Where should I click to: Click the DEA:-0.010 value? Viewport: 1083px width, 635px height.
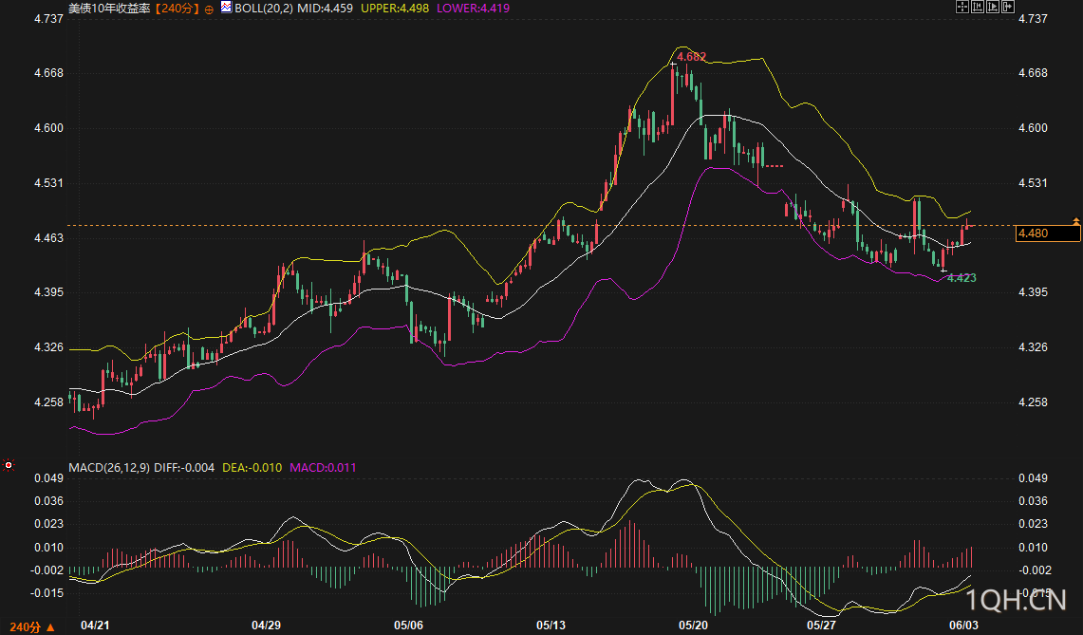[x=252, y=468]
